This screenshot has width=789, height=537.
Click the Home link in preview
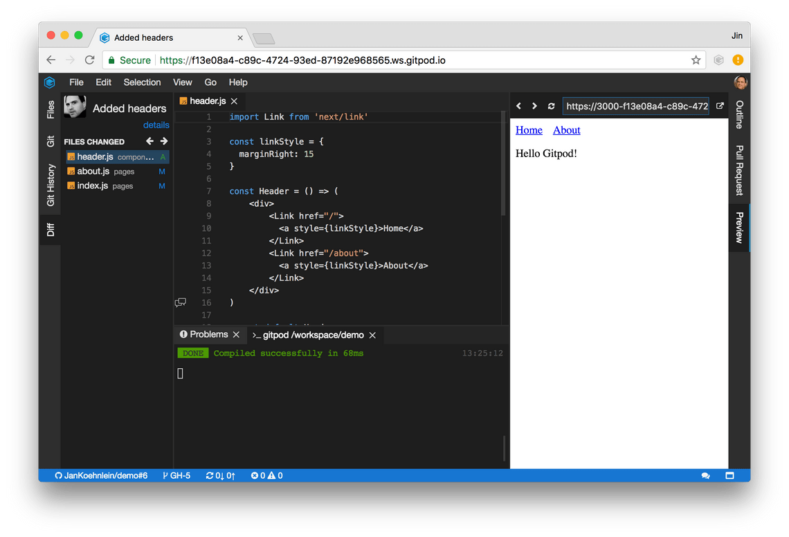[529, 130]
